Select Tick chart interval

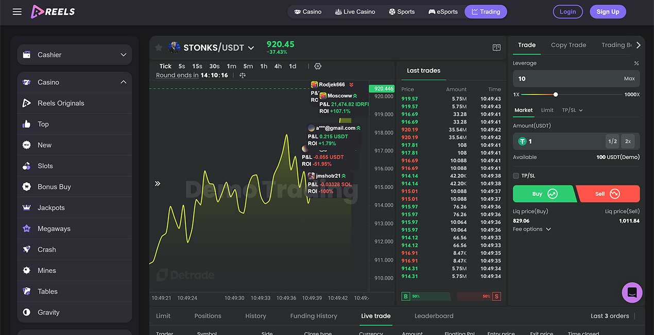(x=165, y=66)
